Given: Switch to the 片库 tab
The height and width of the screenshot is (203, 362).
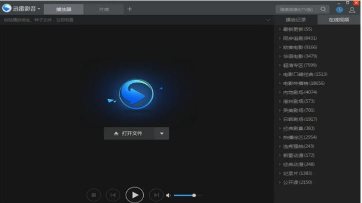Looking at the screenshot, I should tap(103, 9).
